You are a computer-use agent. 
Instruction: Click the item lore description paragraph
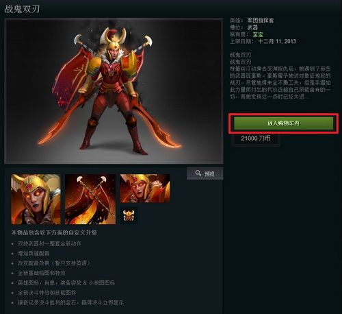coord(280,82)
